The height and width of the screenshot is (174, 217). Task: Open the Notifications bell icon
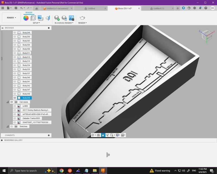point(200,8)
